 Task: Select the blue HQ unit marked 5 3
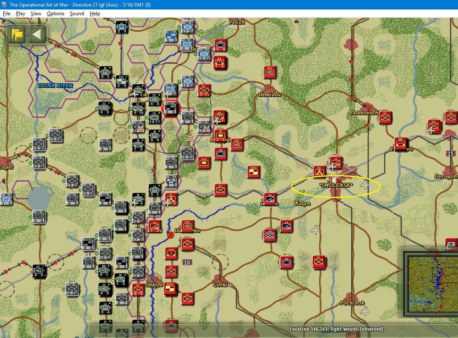(x=187, y=44)
